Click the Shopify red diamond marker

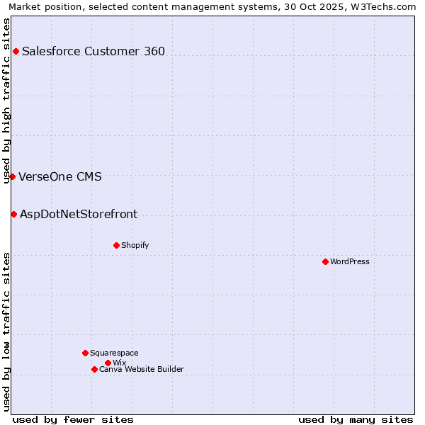click(x=116, y=245)
